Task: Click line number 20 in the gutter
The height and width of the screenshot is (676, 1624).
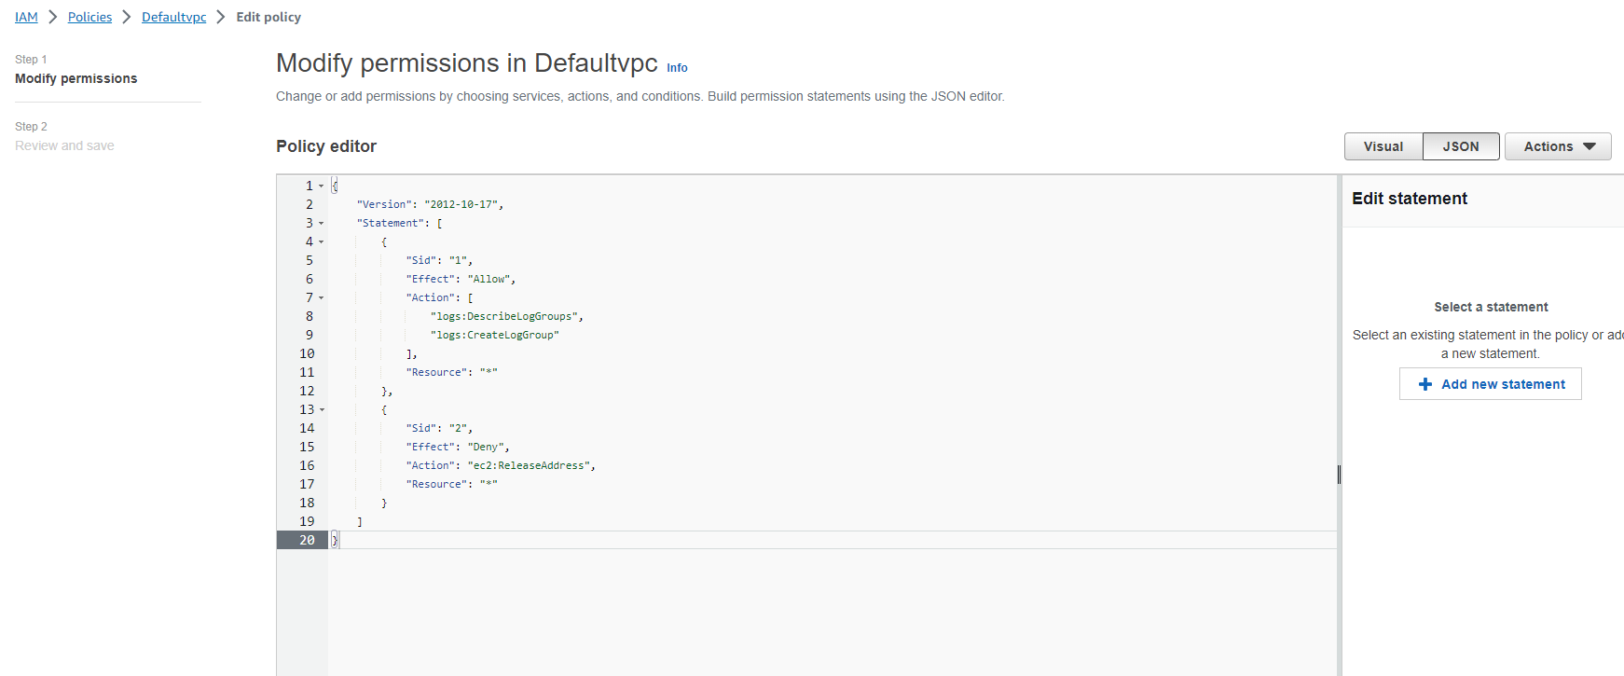Action: click(x=307, y=540)
